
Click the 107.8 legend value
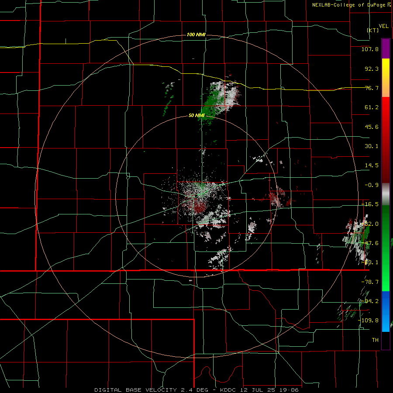[370, 49]
